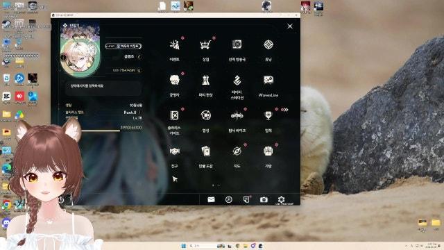Open the 지도 map compass icon

[237, 151]
